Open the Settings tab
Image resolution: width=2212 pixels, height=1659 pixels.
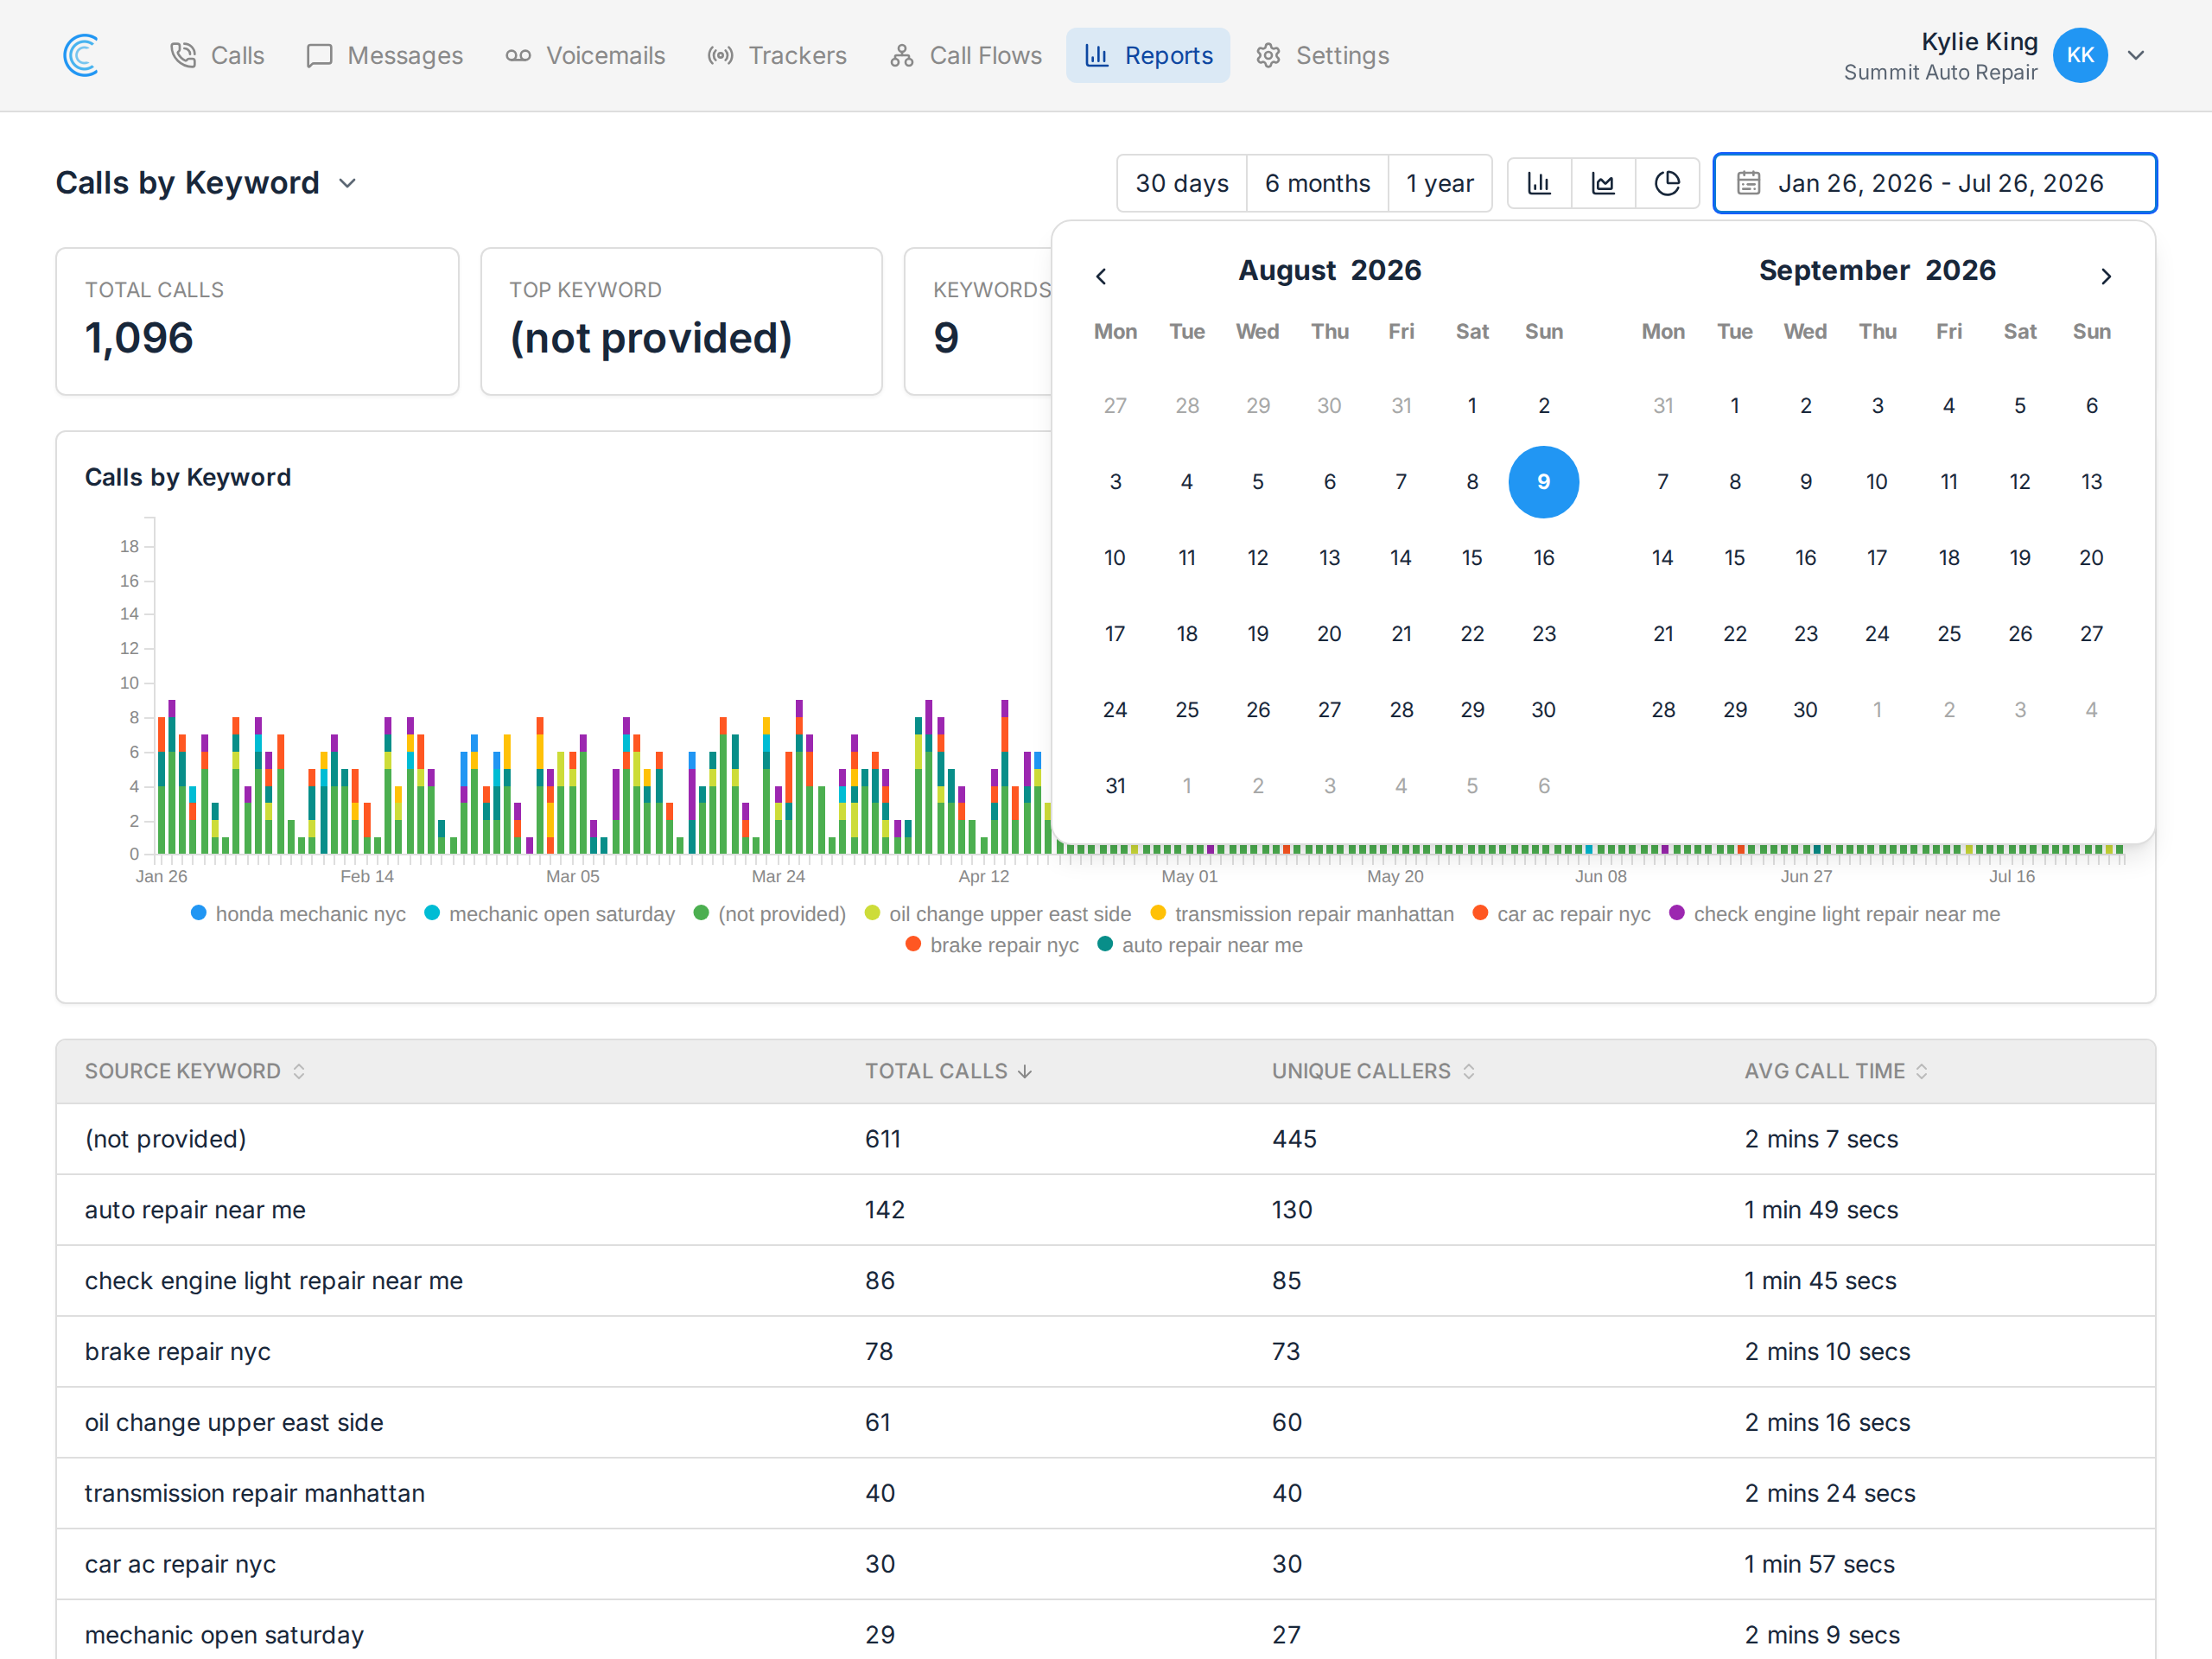[x=1323, y=55]
